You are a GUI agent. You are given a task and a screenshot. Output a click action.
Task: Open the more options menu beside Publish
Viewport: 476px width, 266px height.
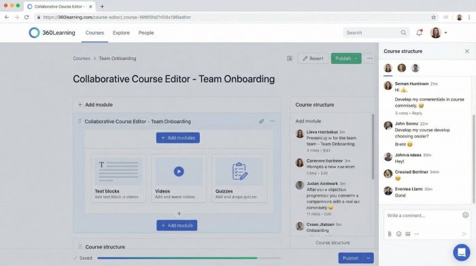coord(369,59)
